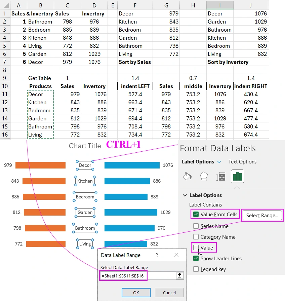This screenshot has width=285, height=301.
Task: Open the Effects options icon
Action: pos(204,176)
